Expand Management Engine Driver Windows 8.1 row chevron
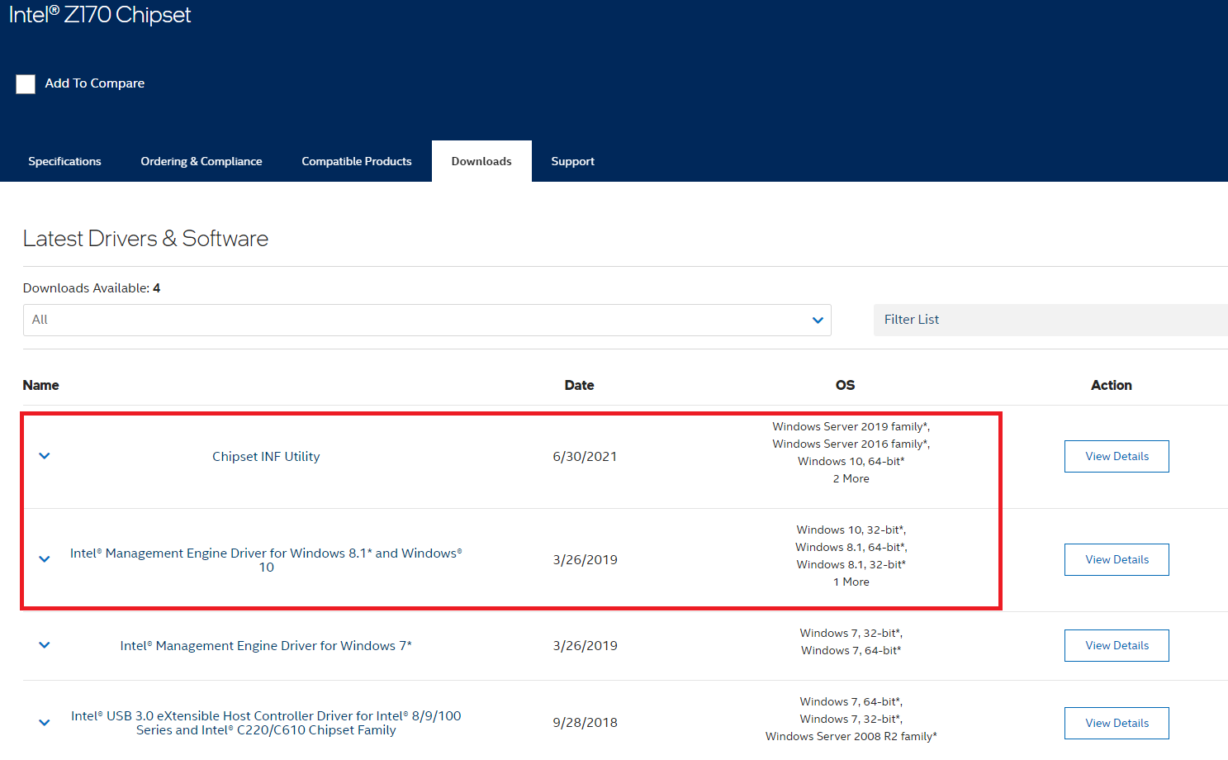The width and height of the screenshot is (1228, 760). click(45, 559)
